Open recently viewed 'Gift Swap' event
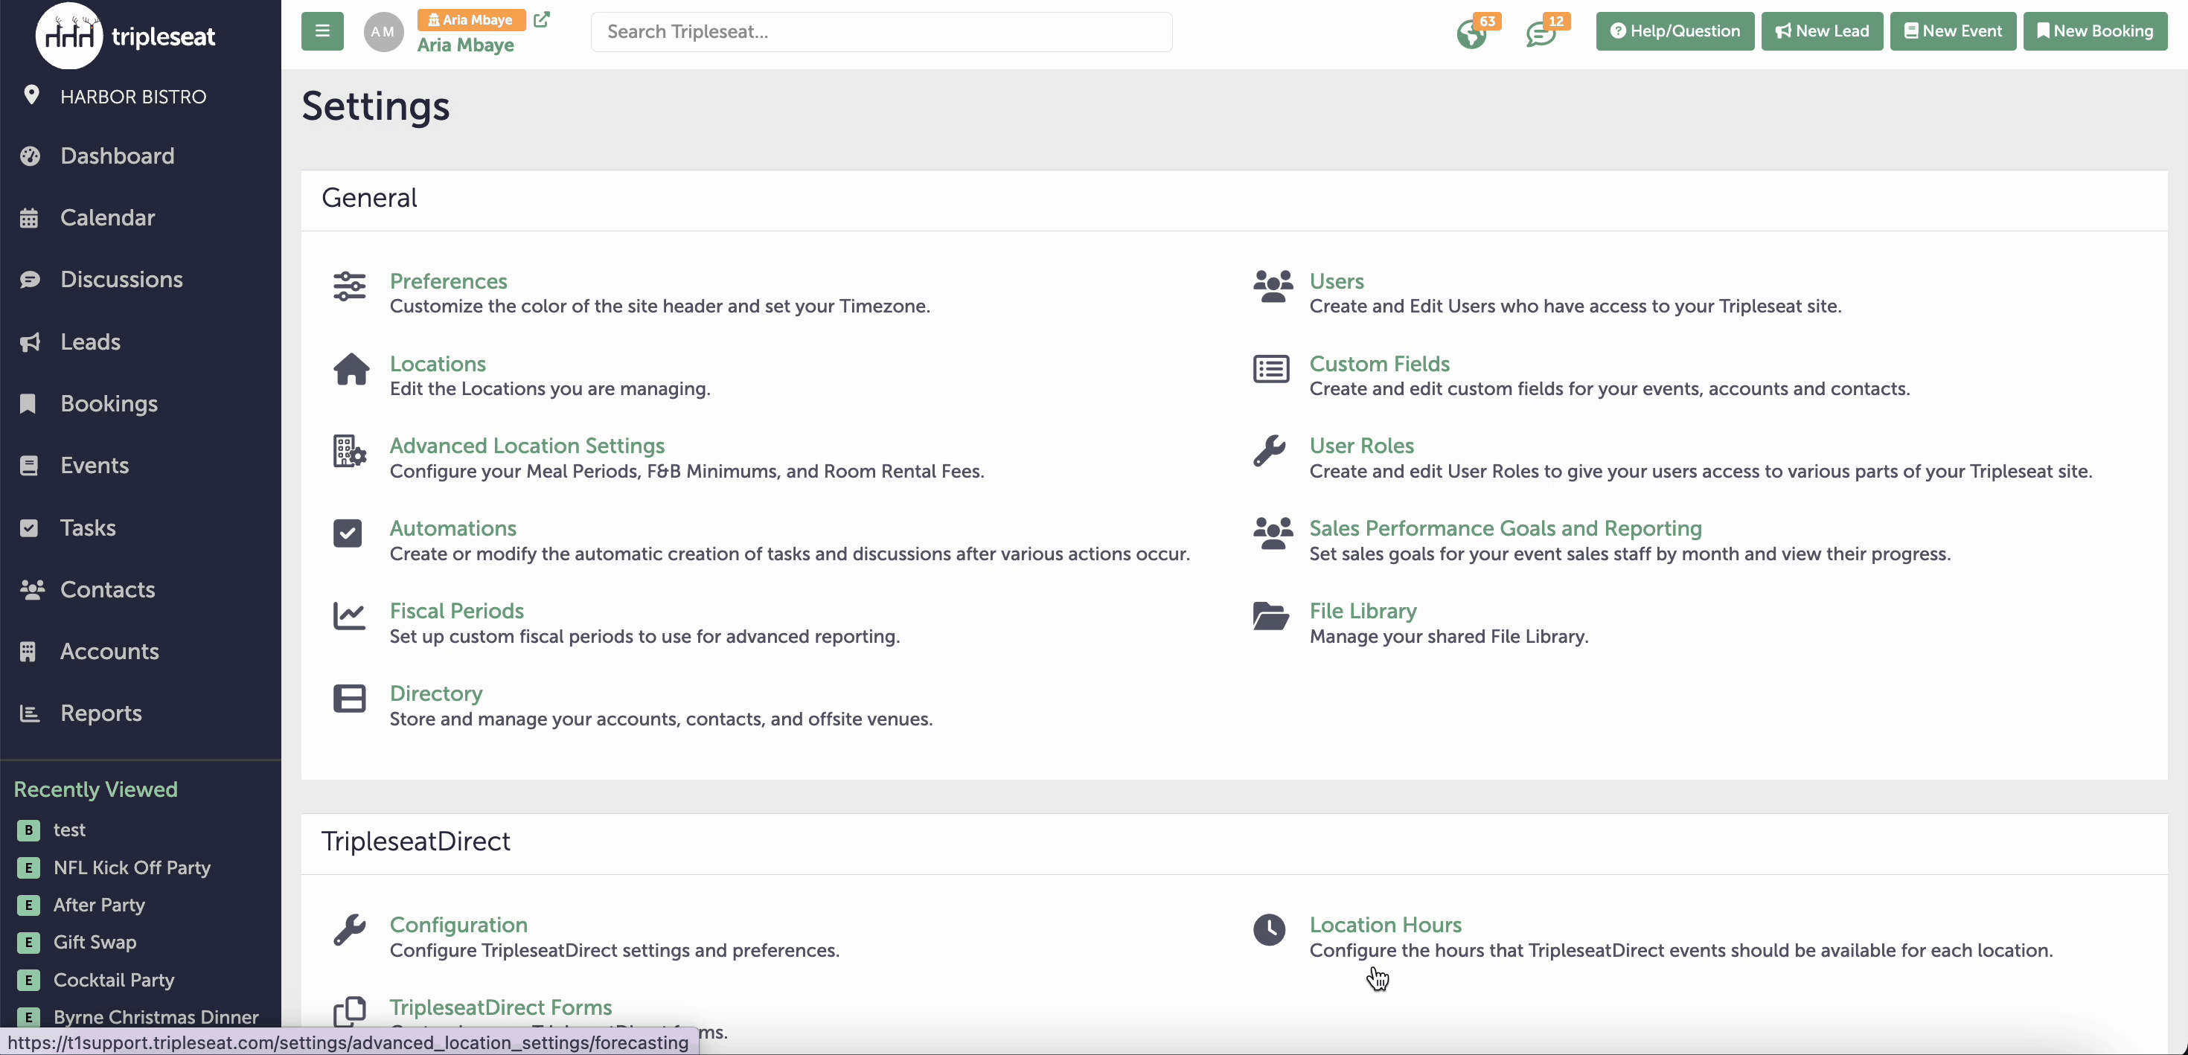Image resolution: width=2188 pixels, height=1055 pixels. (95, 942)
